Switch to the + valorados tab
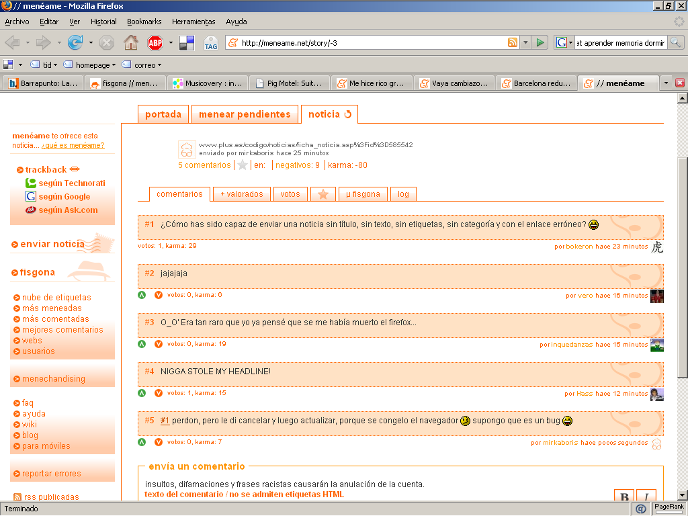 (241, 194)
